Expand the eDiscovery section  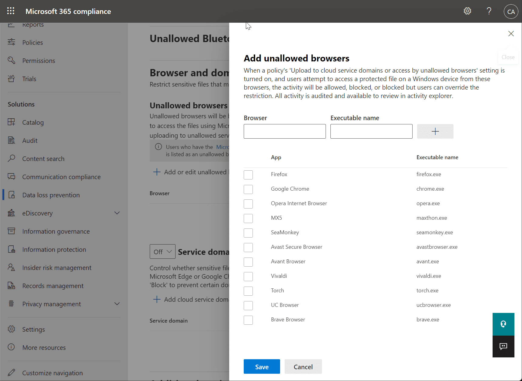(x=117, y=213)
